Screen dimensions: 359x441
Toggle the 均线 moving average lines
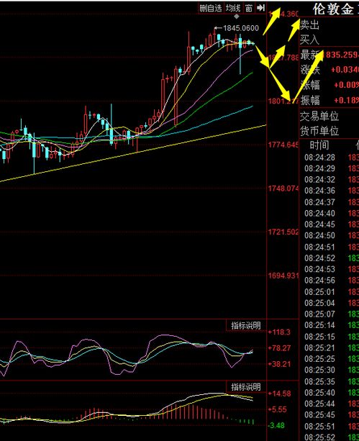point(233,8)
